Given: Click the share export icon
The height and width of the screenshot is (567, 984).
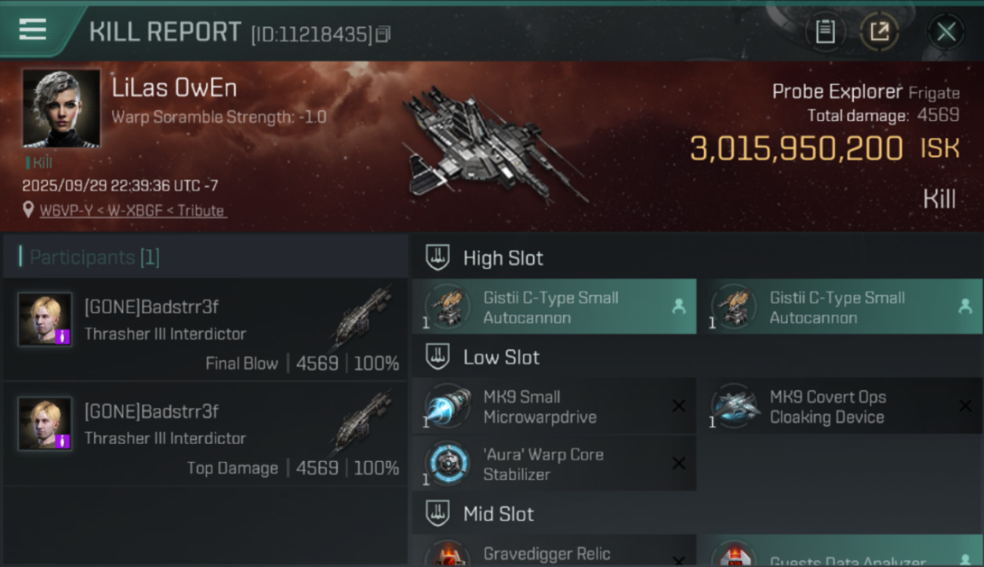Looking at the screenshot, I should 880,32.
